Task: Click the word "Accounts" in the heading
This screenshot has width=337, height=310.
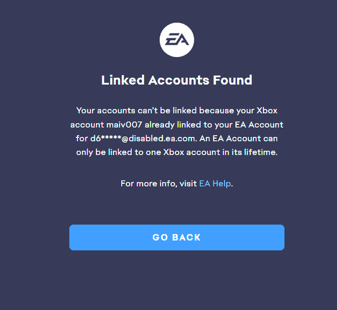Action: click(179, 80)
